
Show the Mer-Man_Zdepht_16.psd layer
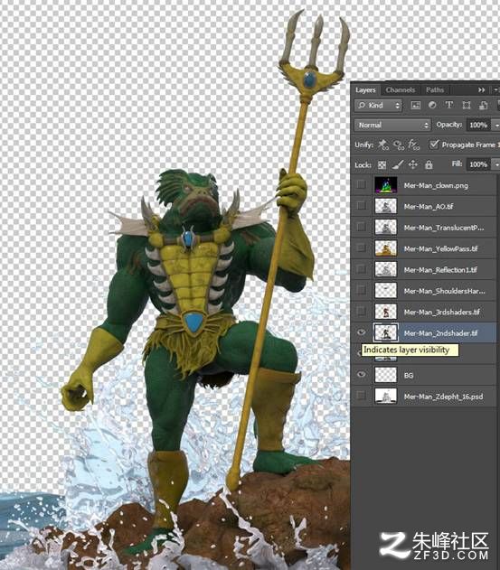coord(361,396)
